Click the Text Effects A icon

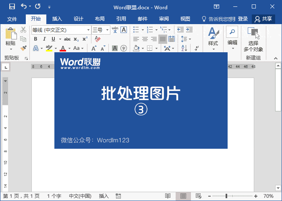coord(36,48)
